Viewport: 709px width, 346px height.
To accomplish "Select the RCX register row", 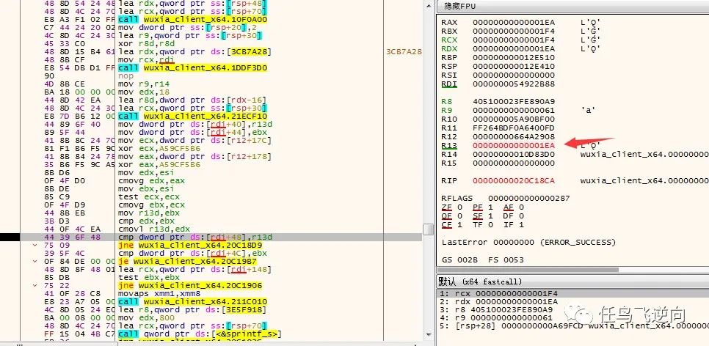I will pos(520,40).
